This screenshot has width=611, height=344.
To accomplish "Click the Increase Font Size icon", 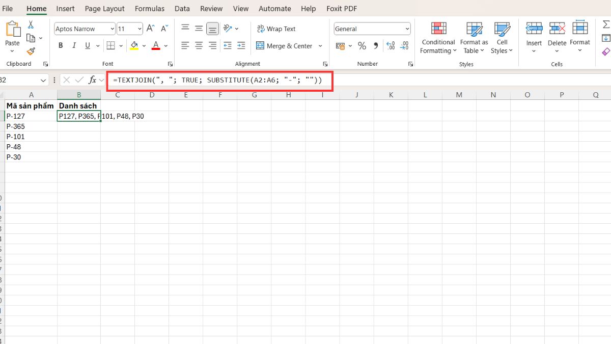I will [x=150, y=29].
